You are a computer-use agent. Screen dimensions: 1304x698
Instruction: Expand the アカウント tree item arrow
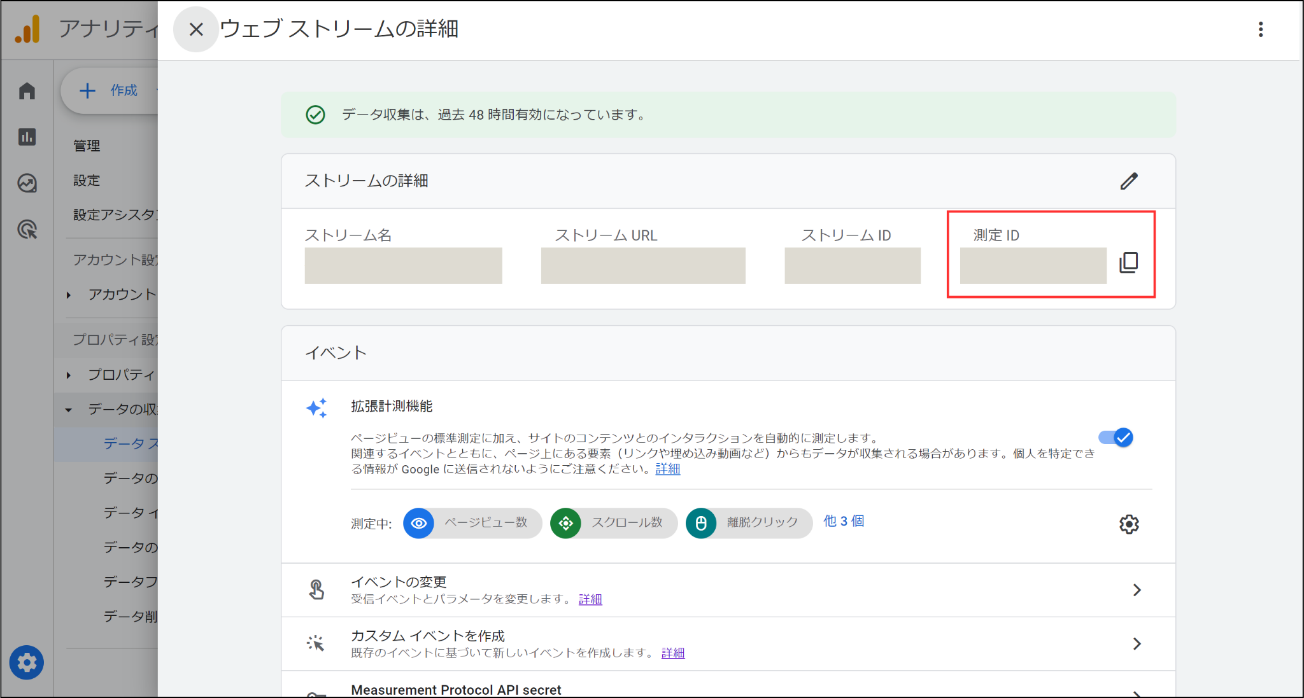coord(69,295)
